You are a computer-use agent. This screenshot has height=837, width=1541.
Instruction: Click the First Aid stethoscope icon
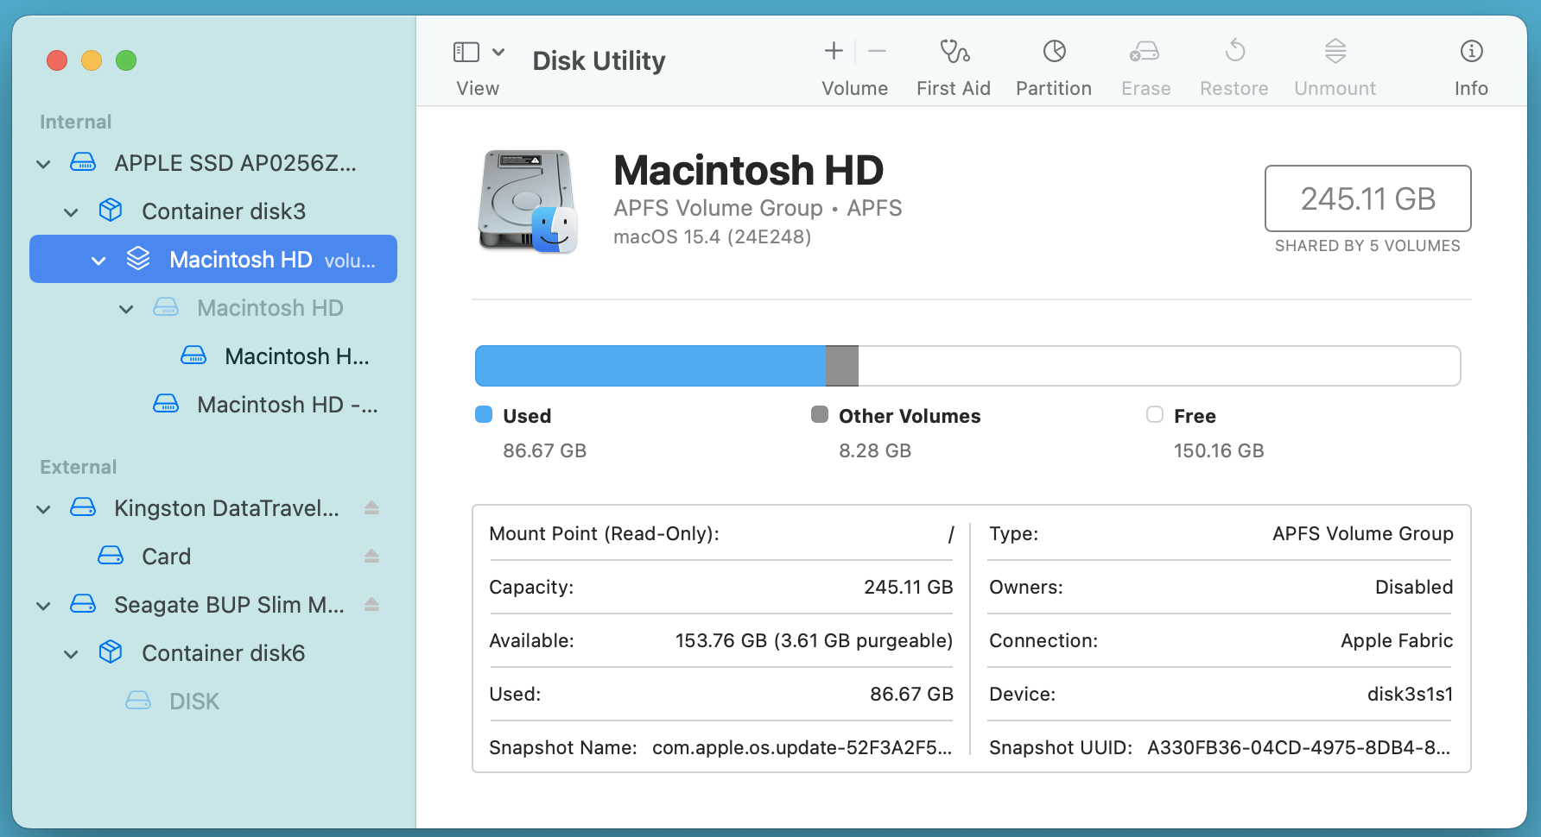pos(954,53)
